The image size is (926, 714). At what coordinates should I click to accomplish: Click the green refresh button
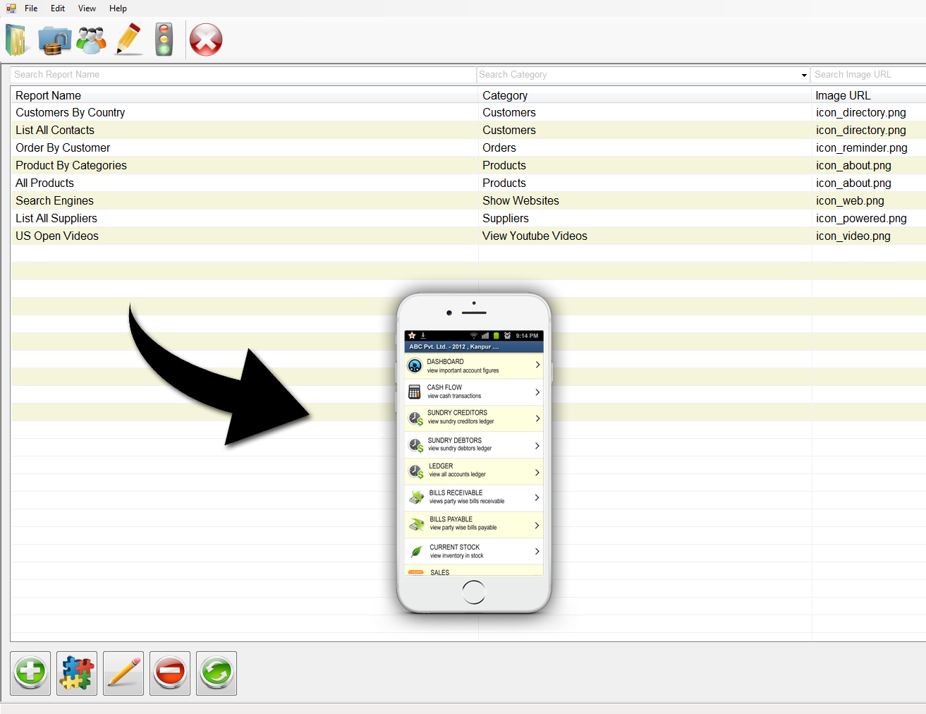point(217,673)
